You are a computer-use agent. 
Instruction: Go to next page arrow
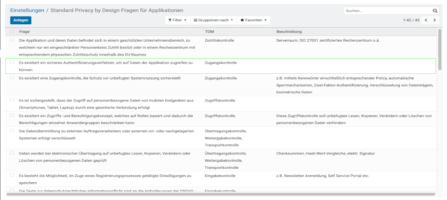[434, 20]
